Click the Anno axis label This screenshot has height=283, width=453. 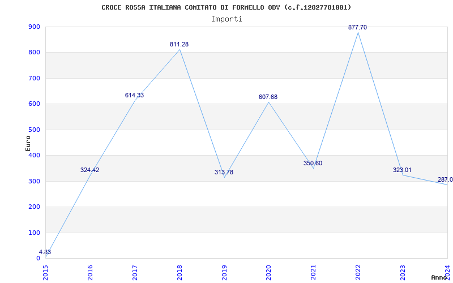pos(439,277)
